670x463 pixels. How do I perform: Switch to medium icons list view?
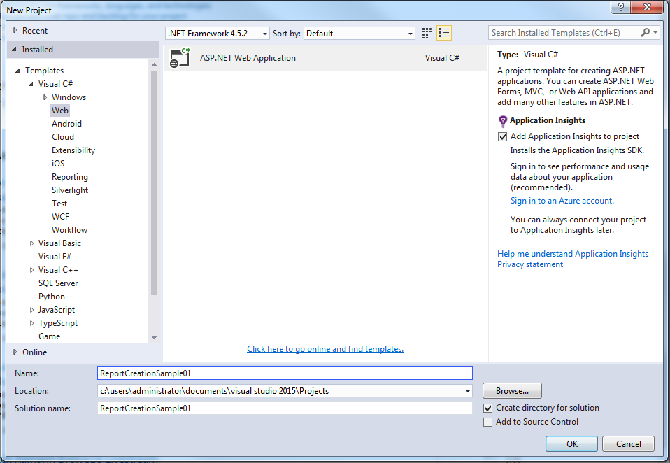[444, 33]
